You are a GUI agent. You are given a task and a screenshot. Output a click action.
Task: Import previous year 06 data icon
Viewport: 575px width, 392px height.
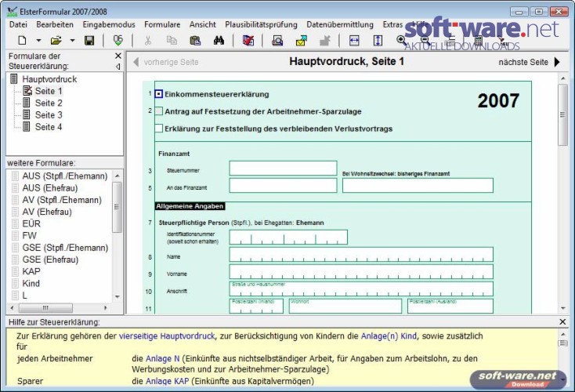pyautogui.click(x=118, y=40)
